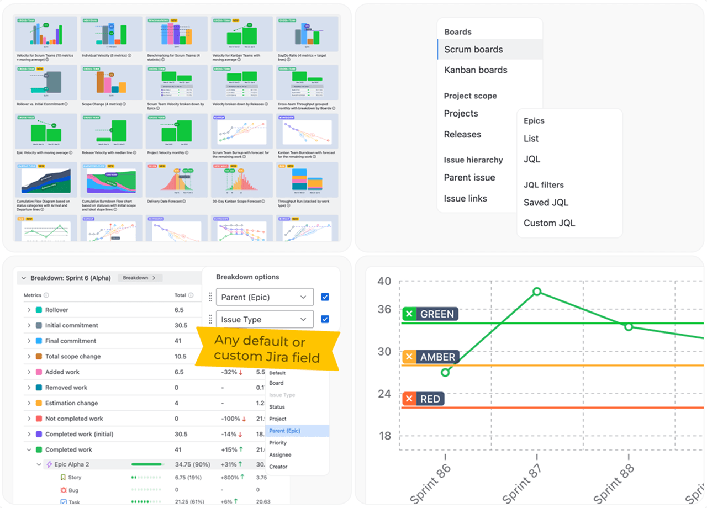Click red down arrow beside -100% value
The width and height of the screenshot is (707, 508).
coord(245,419)
